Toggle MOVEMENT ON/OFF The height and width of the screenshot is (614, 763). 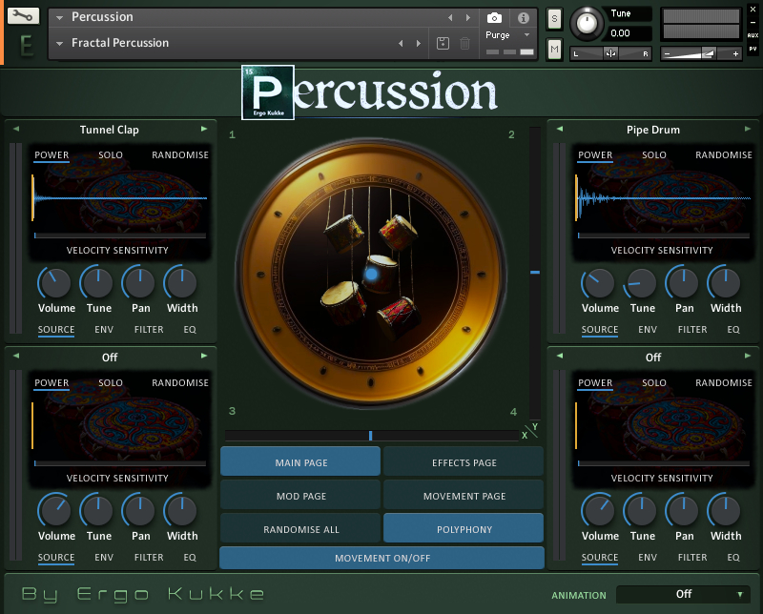tap(381, 558)
